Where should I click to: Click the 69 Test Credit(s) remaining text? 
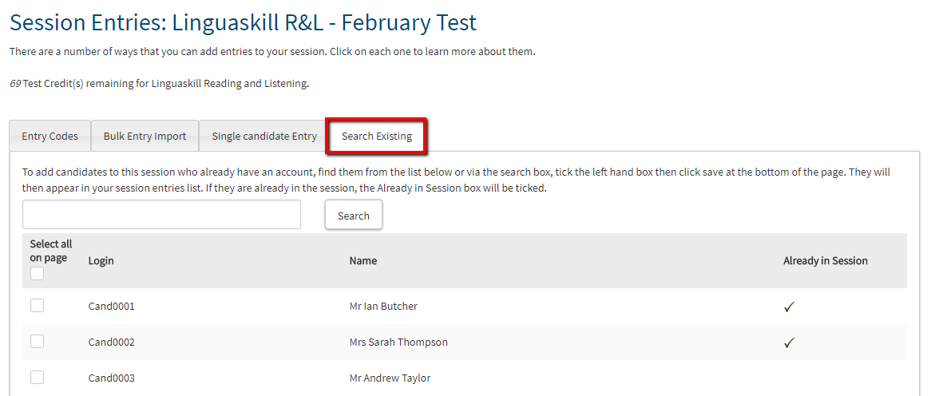pyautogui.click(x=159, y=84)
